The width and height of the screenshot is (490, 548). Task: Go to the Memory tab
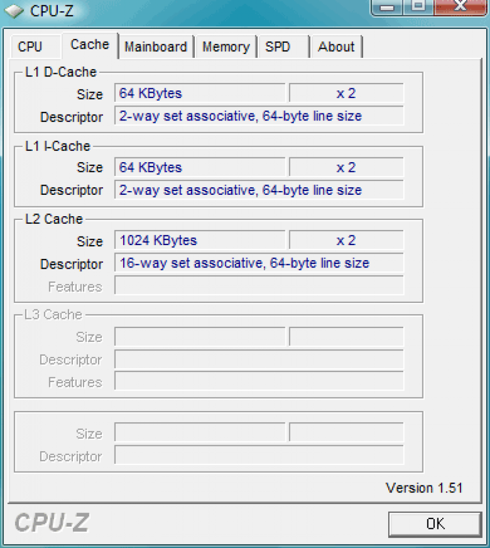click(x=227, y=47)
